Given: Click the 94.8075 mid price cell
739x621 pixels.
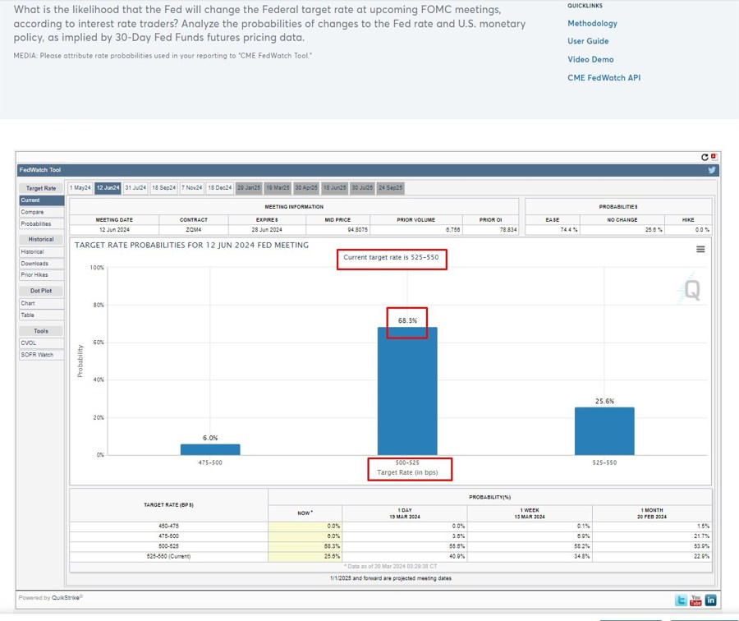Looking at the screenshot, I should pos(338,230).
